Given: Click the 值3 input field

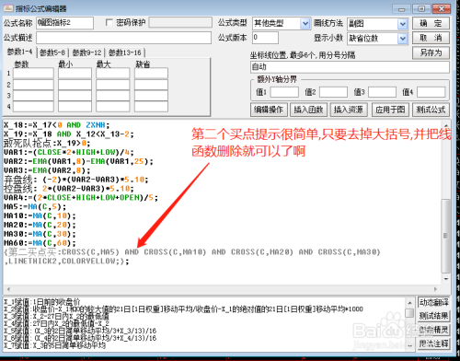Looking at the screenshot, I should [x=382, y=92].
